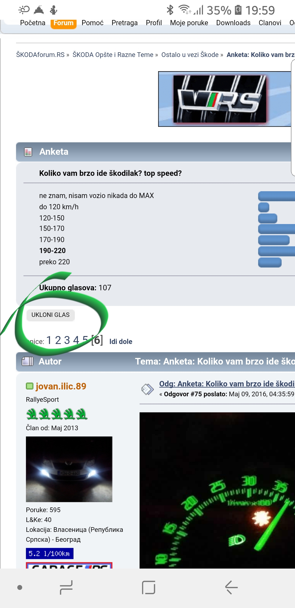
Task: Open jovan.ilic.89 avatar headlights photo
Action: click(x=69, y=469)
